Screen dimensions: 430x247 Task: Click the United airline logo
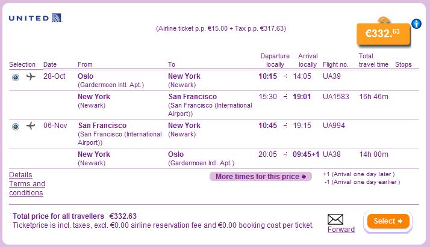coord(36,18)
